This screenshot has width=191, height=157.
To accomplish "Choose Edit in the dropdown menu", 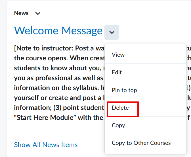I will (117, 72).
